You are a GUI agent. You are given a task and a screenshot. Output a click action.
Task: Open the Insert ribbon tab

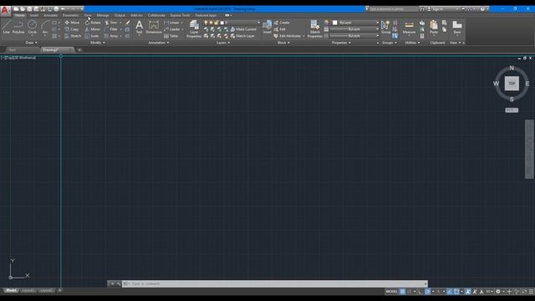click(33, 15)
